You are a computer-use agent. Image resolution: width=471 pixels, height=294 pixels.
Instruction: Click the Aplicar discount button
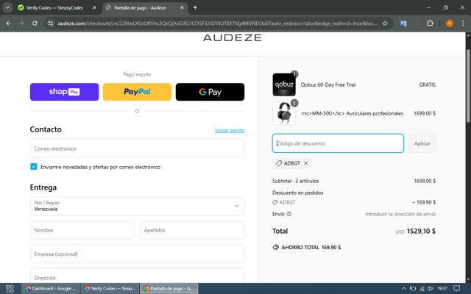pos(422,143)
